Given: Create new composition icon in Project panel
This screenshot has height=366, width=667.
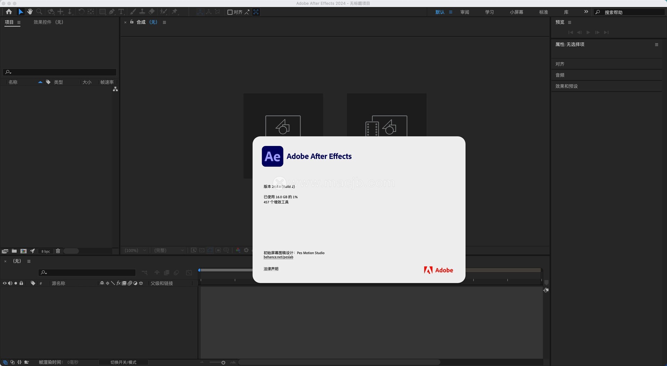Looking at the screenshot, I should [23, 251].
